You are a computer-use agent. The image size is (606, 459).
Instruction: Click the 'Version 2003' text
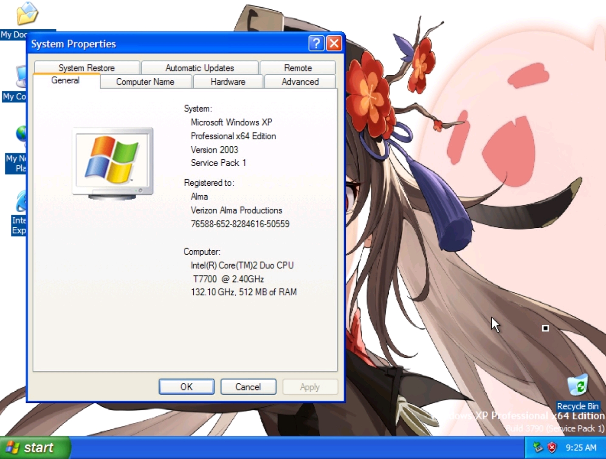click(214, 150)
